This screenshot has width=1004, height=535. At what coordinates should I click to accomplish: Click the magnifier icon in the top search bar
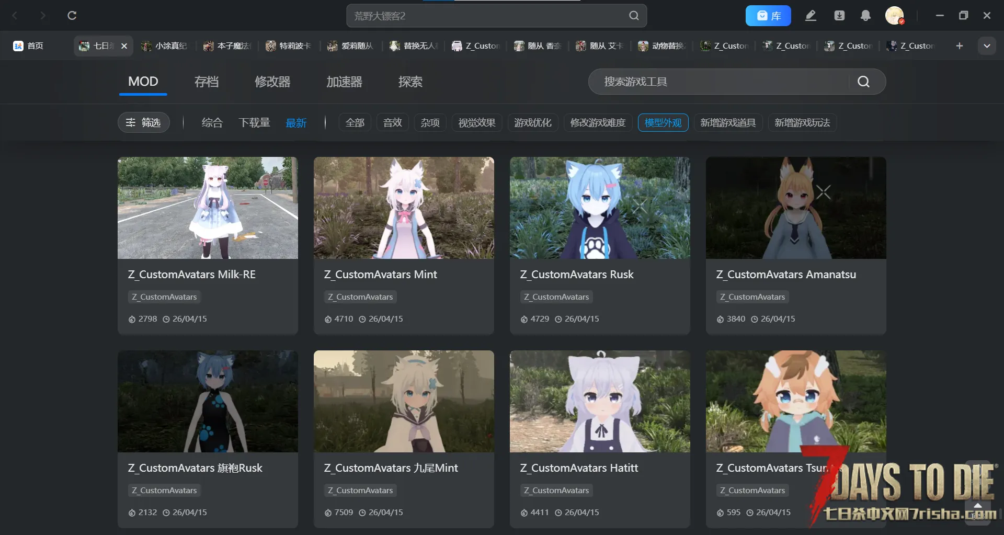click(634, 16)
